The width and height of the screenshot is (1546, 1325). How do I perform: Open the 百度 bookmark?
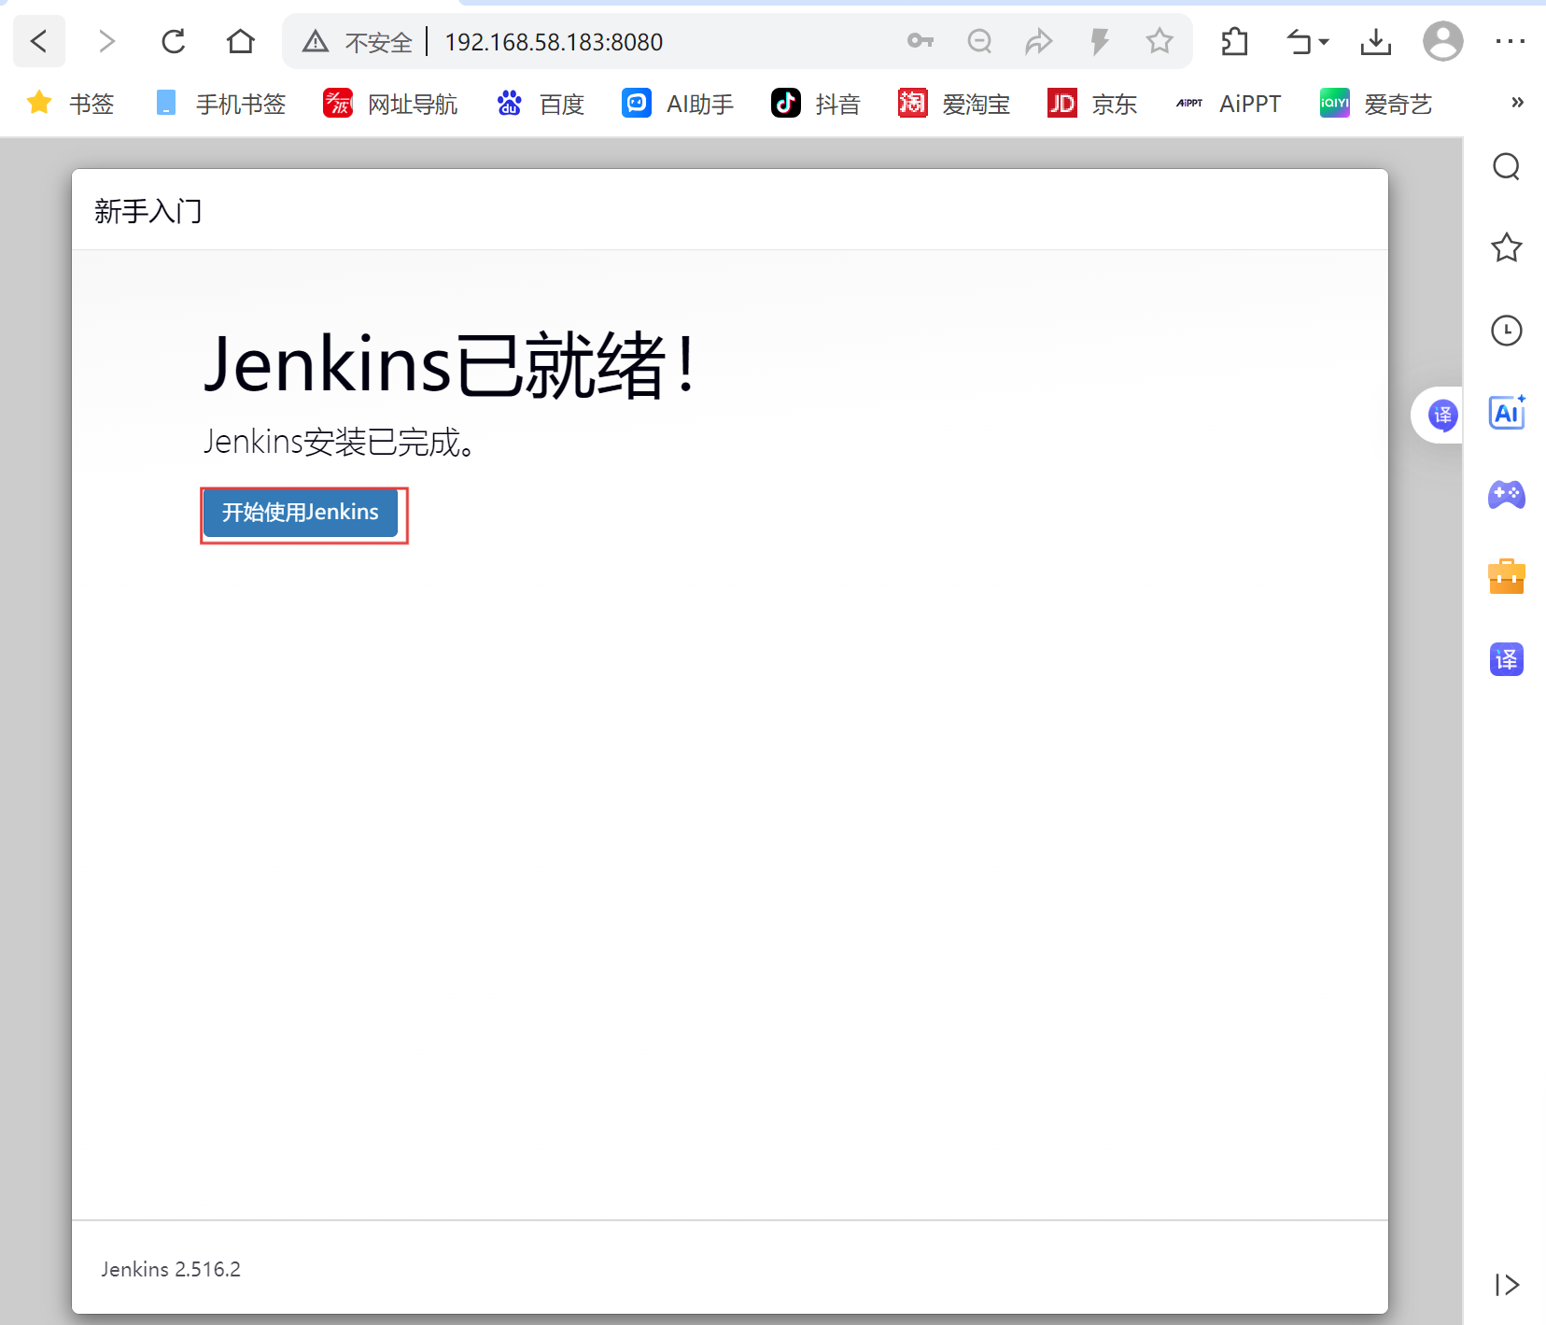coord(541,104)
